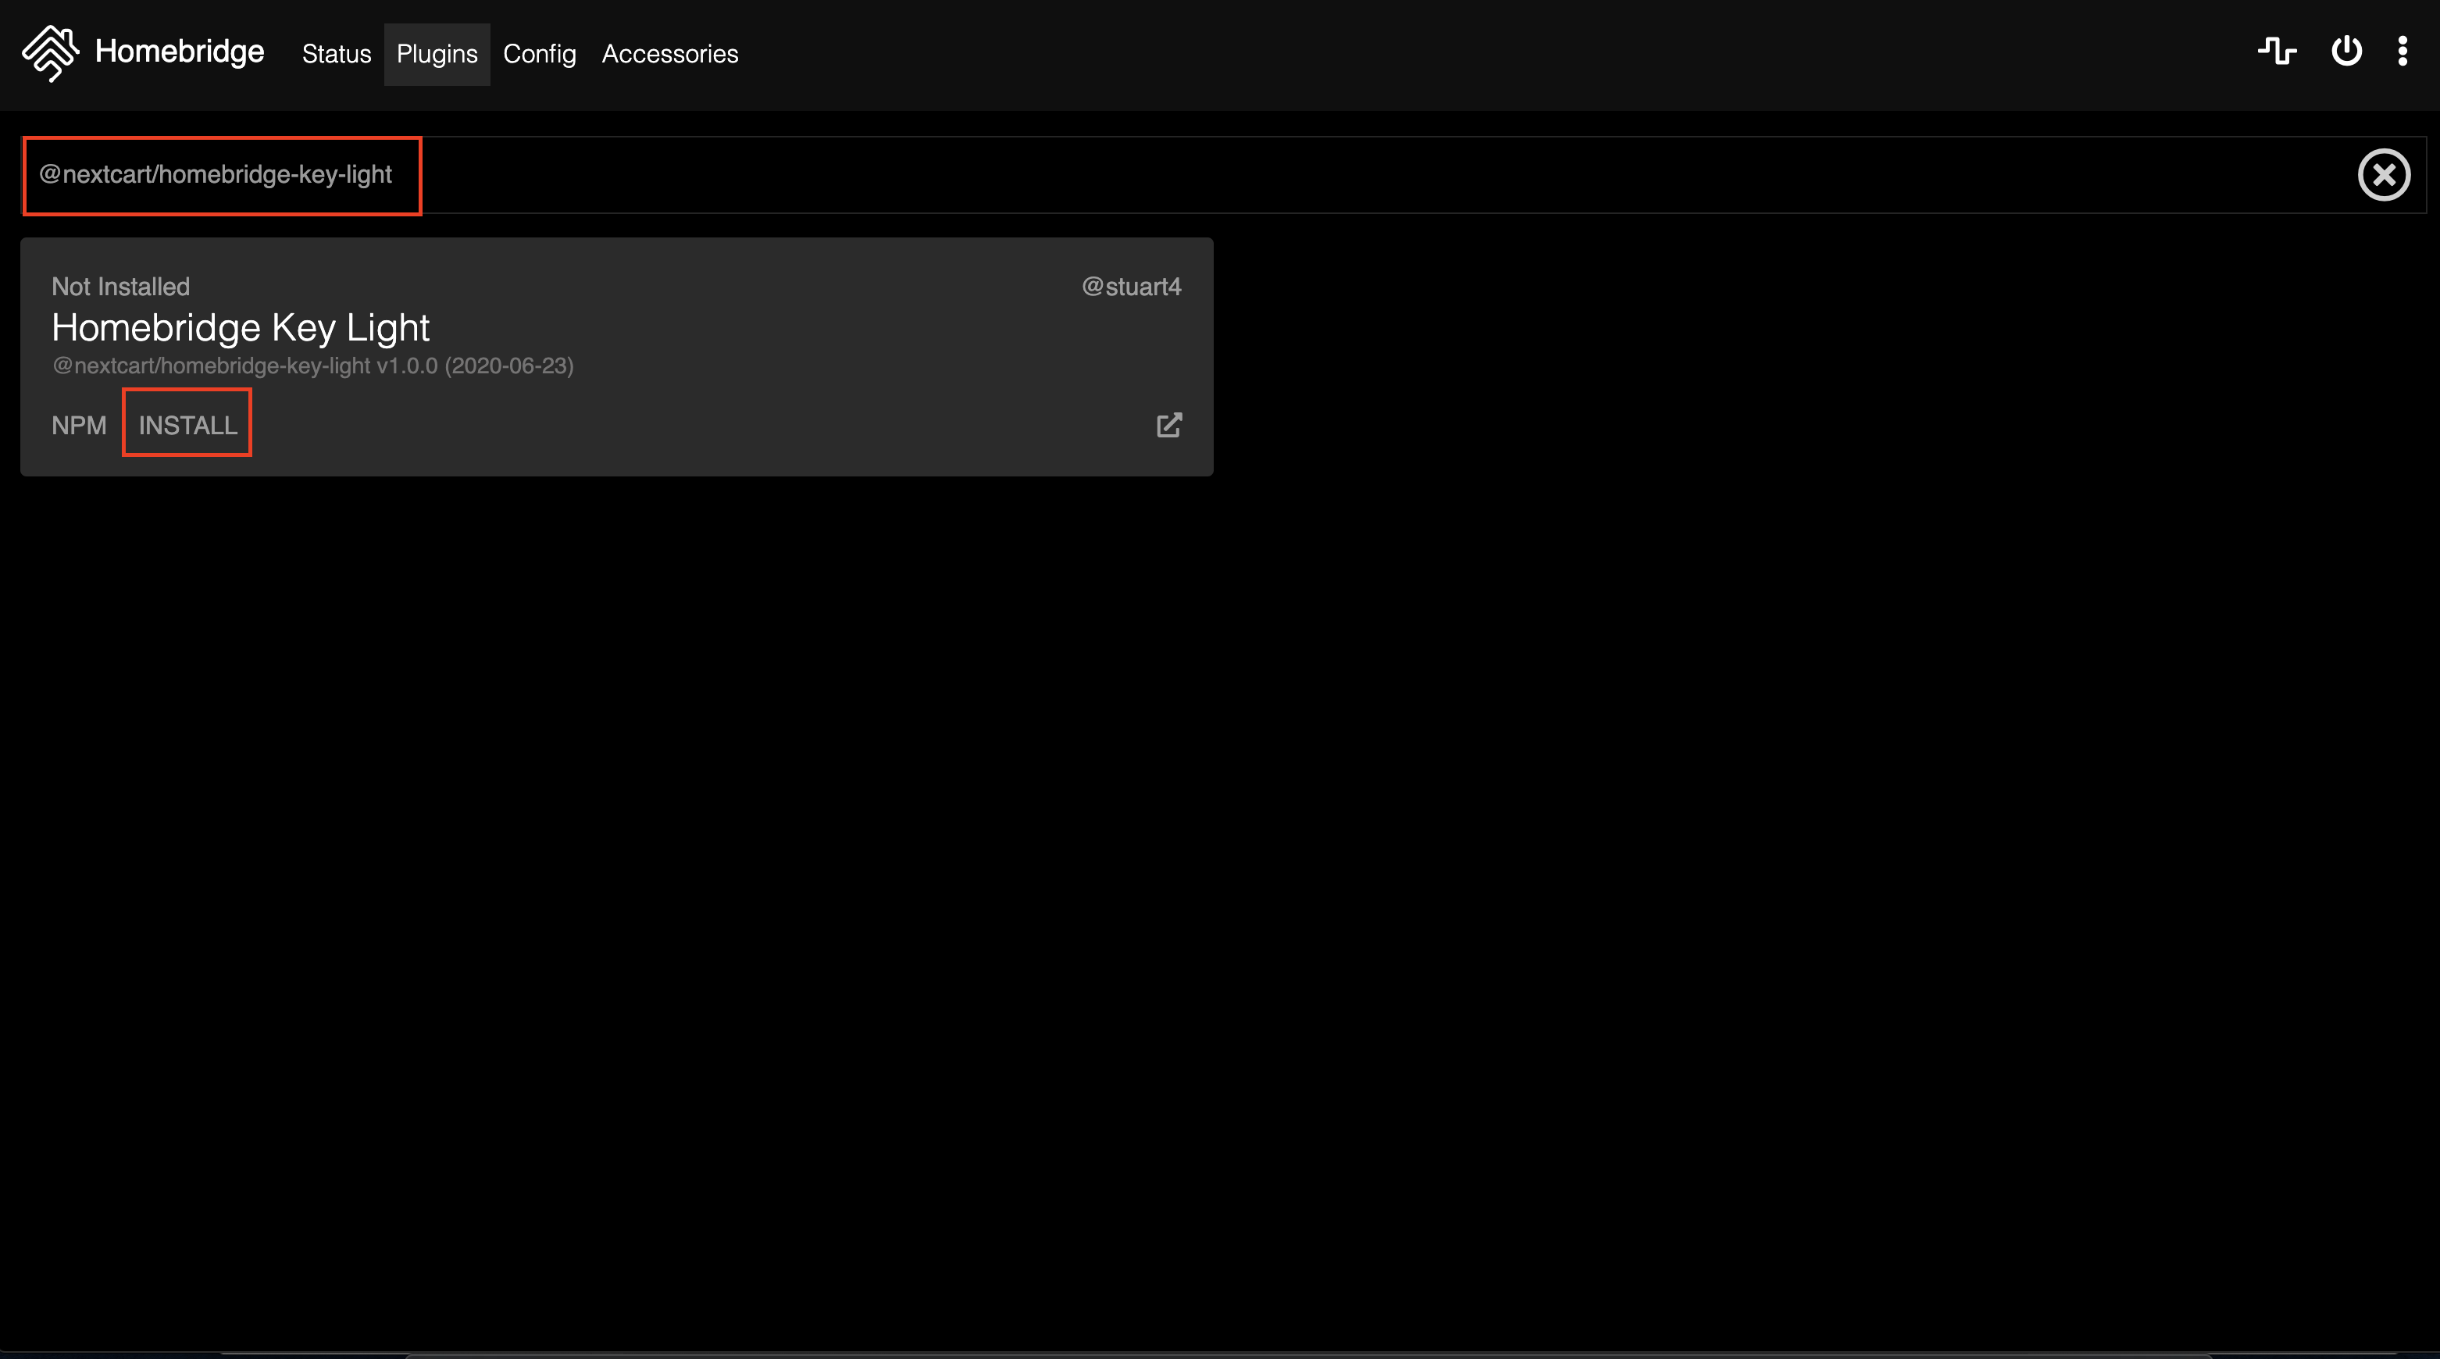Click the NPM link on plugin card
The image size is (2440, 1359).
pos(79,425)
